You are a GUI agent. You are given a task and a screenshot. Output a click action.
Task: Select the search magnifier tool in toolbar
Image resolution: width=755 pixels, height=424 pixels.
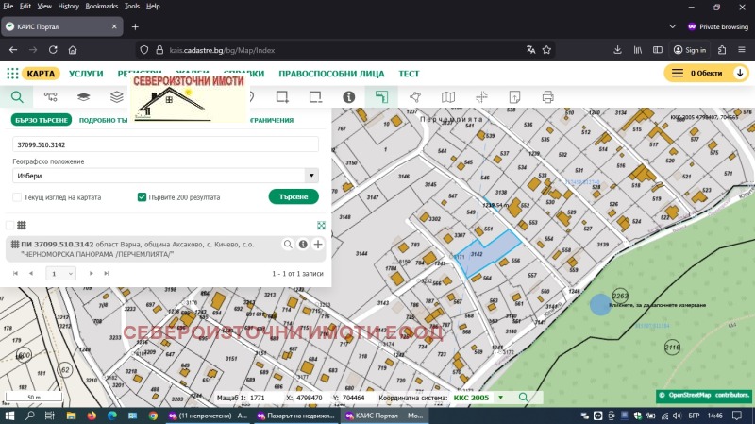tap(17, 96)
